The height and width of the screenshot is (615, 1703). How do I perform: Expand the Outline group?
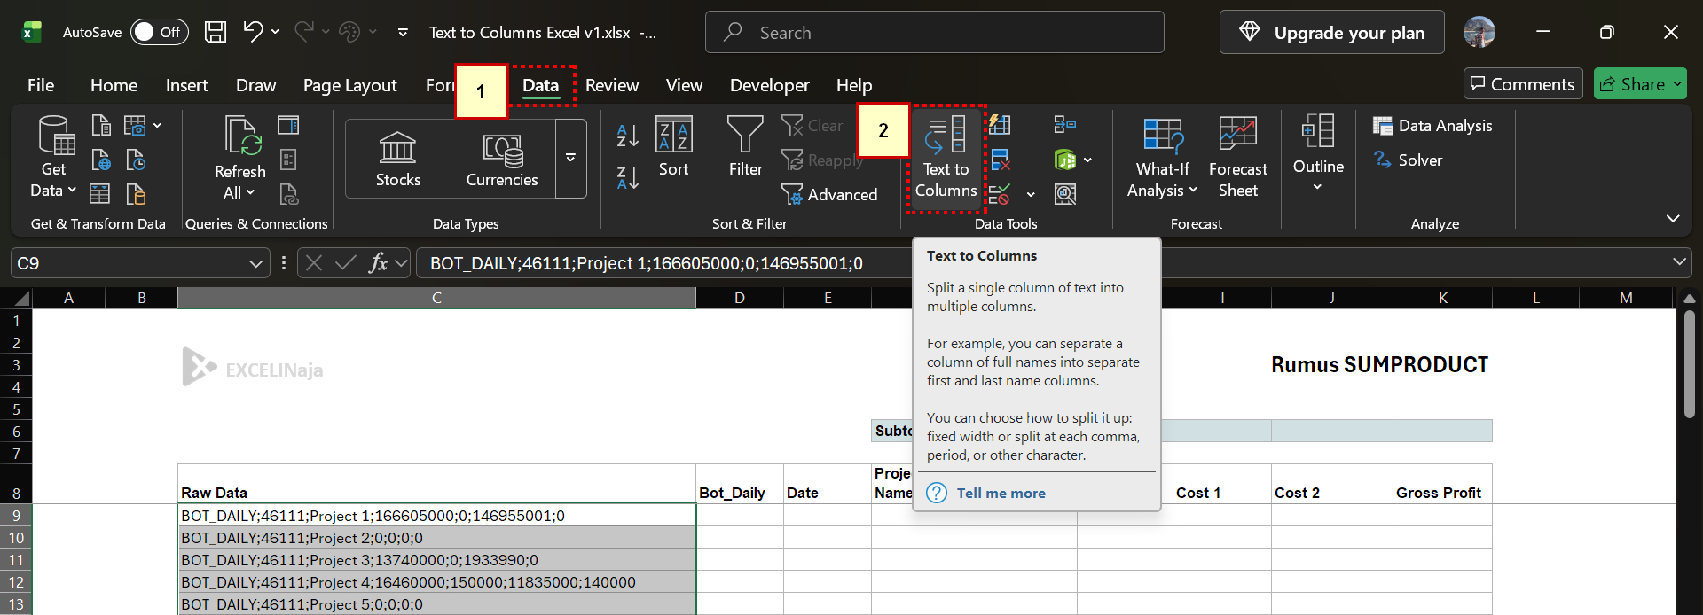(1318, 154)
